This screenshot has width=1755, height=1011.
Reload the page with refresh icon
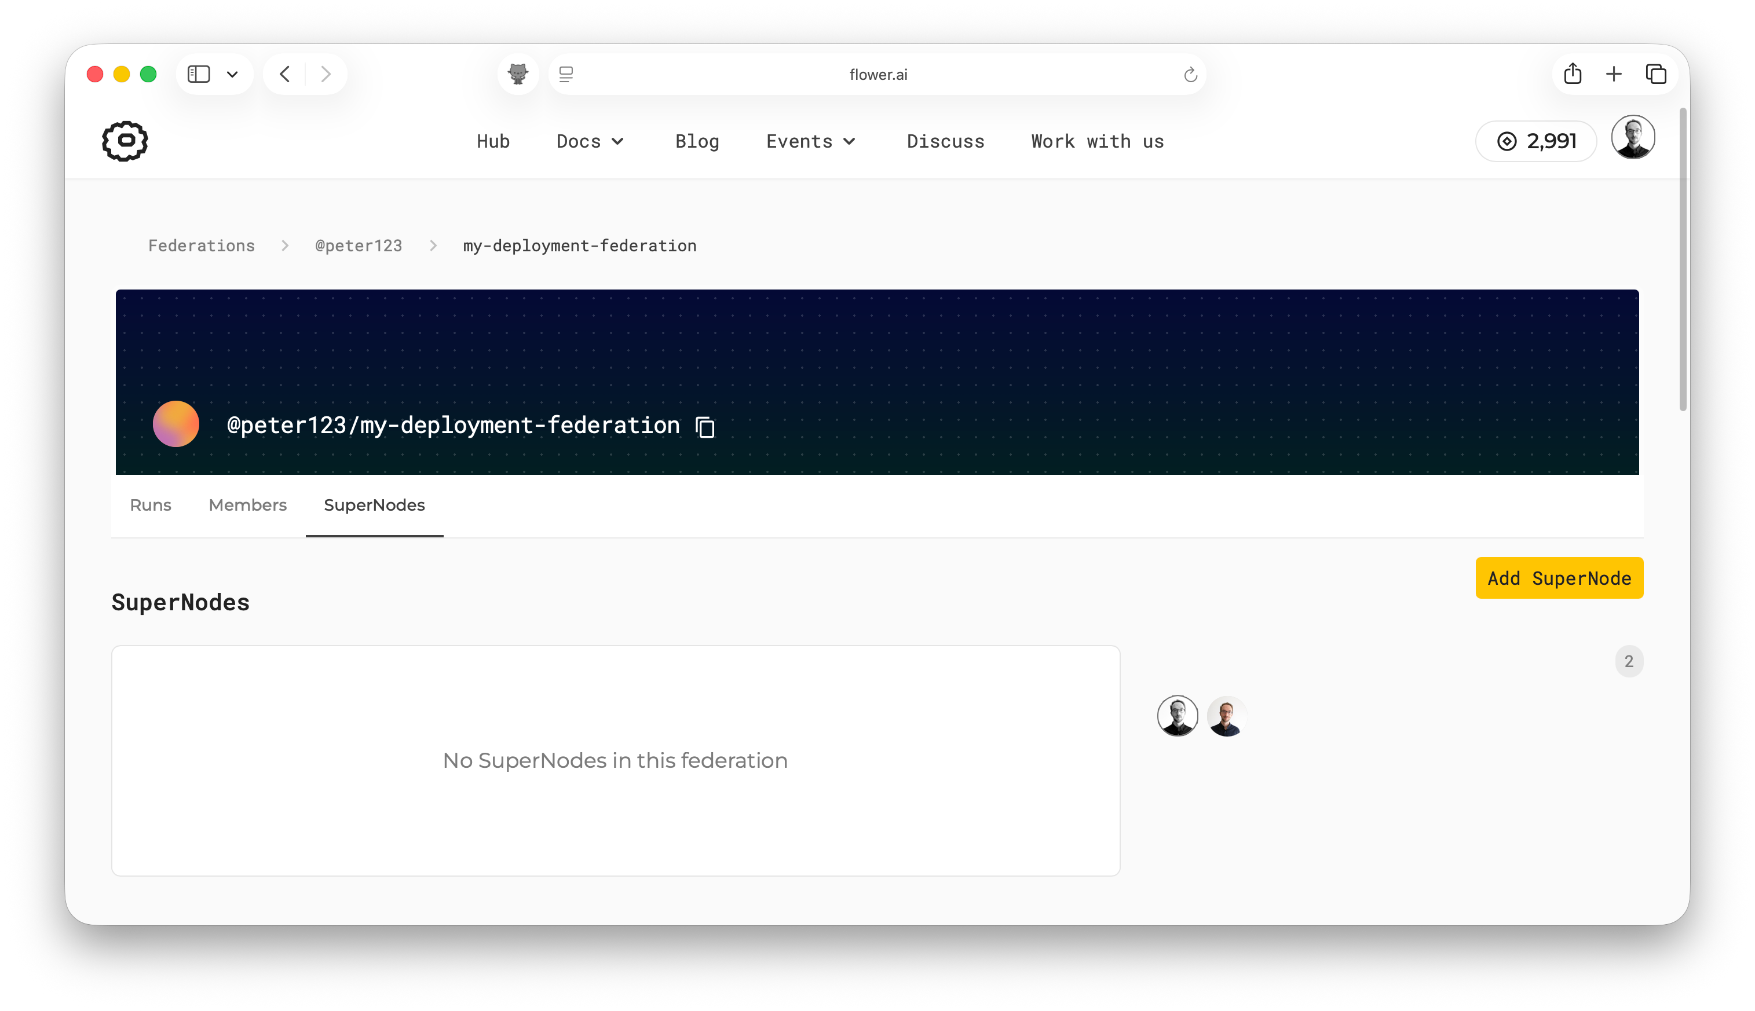[x=1190, y=74]
